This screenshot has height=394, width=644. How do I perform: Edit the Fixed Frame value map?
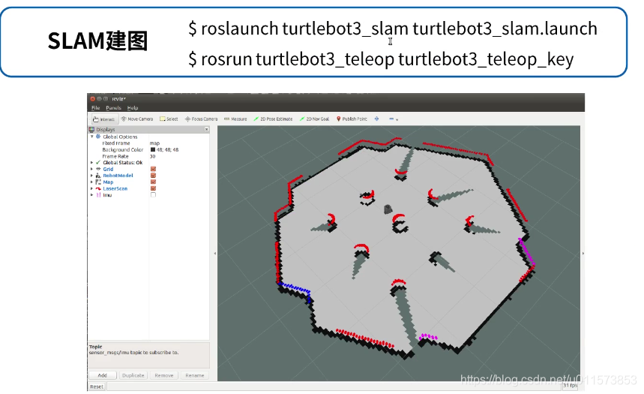[x=155, y=143]
